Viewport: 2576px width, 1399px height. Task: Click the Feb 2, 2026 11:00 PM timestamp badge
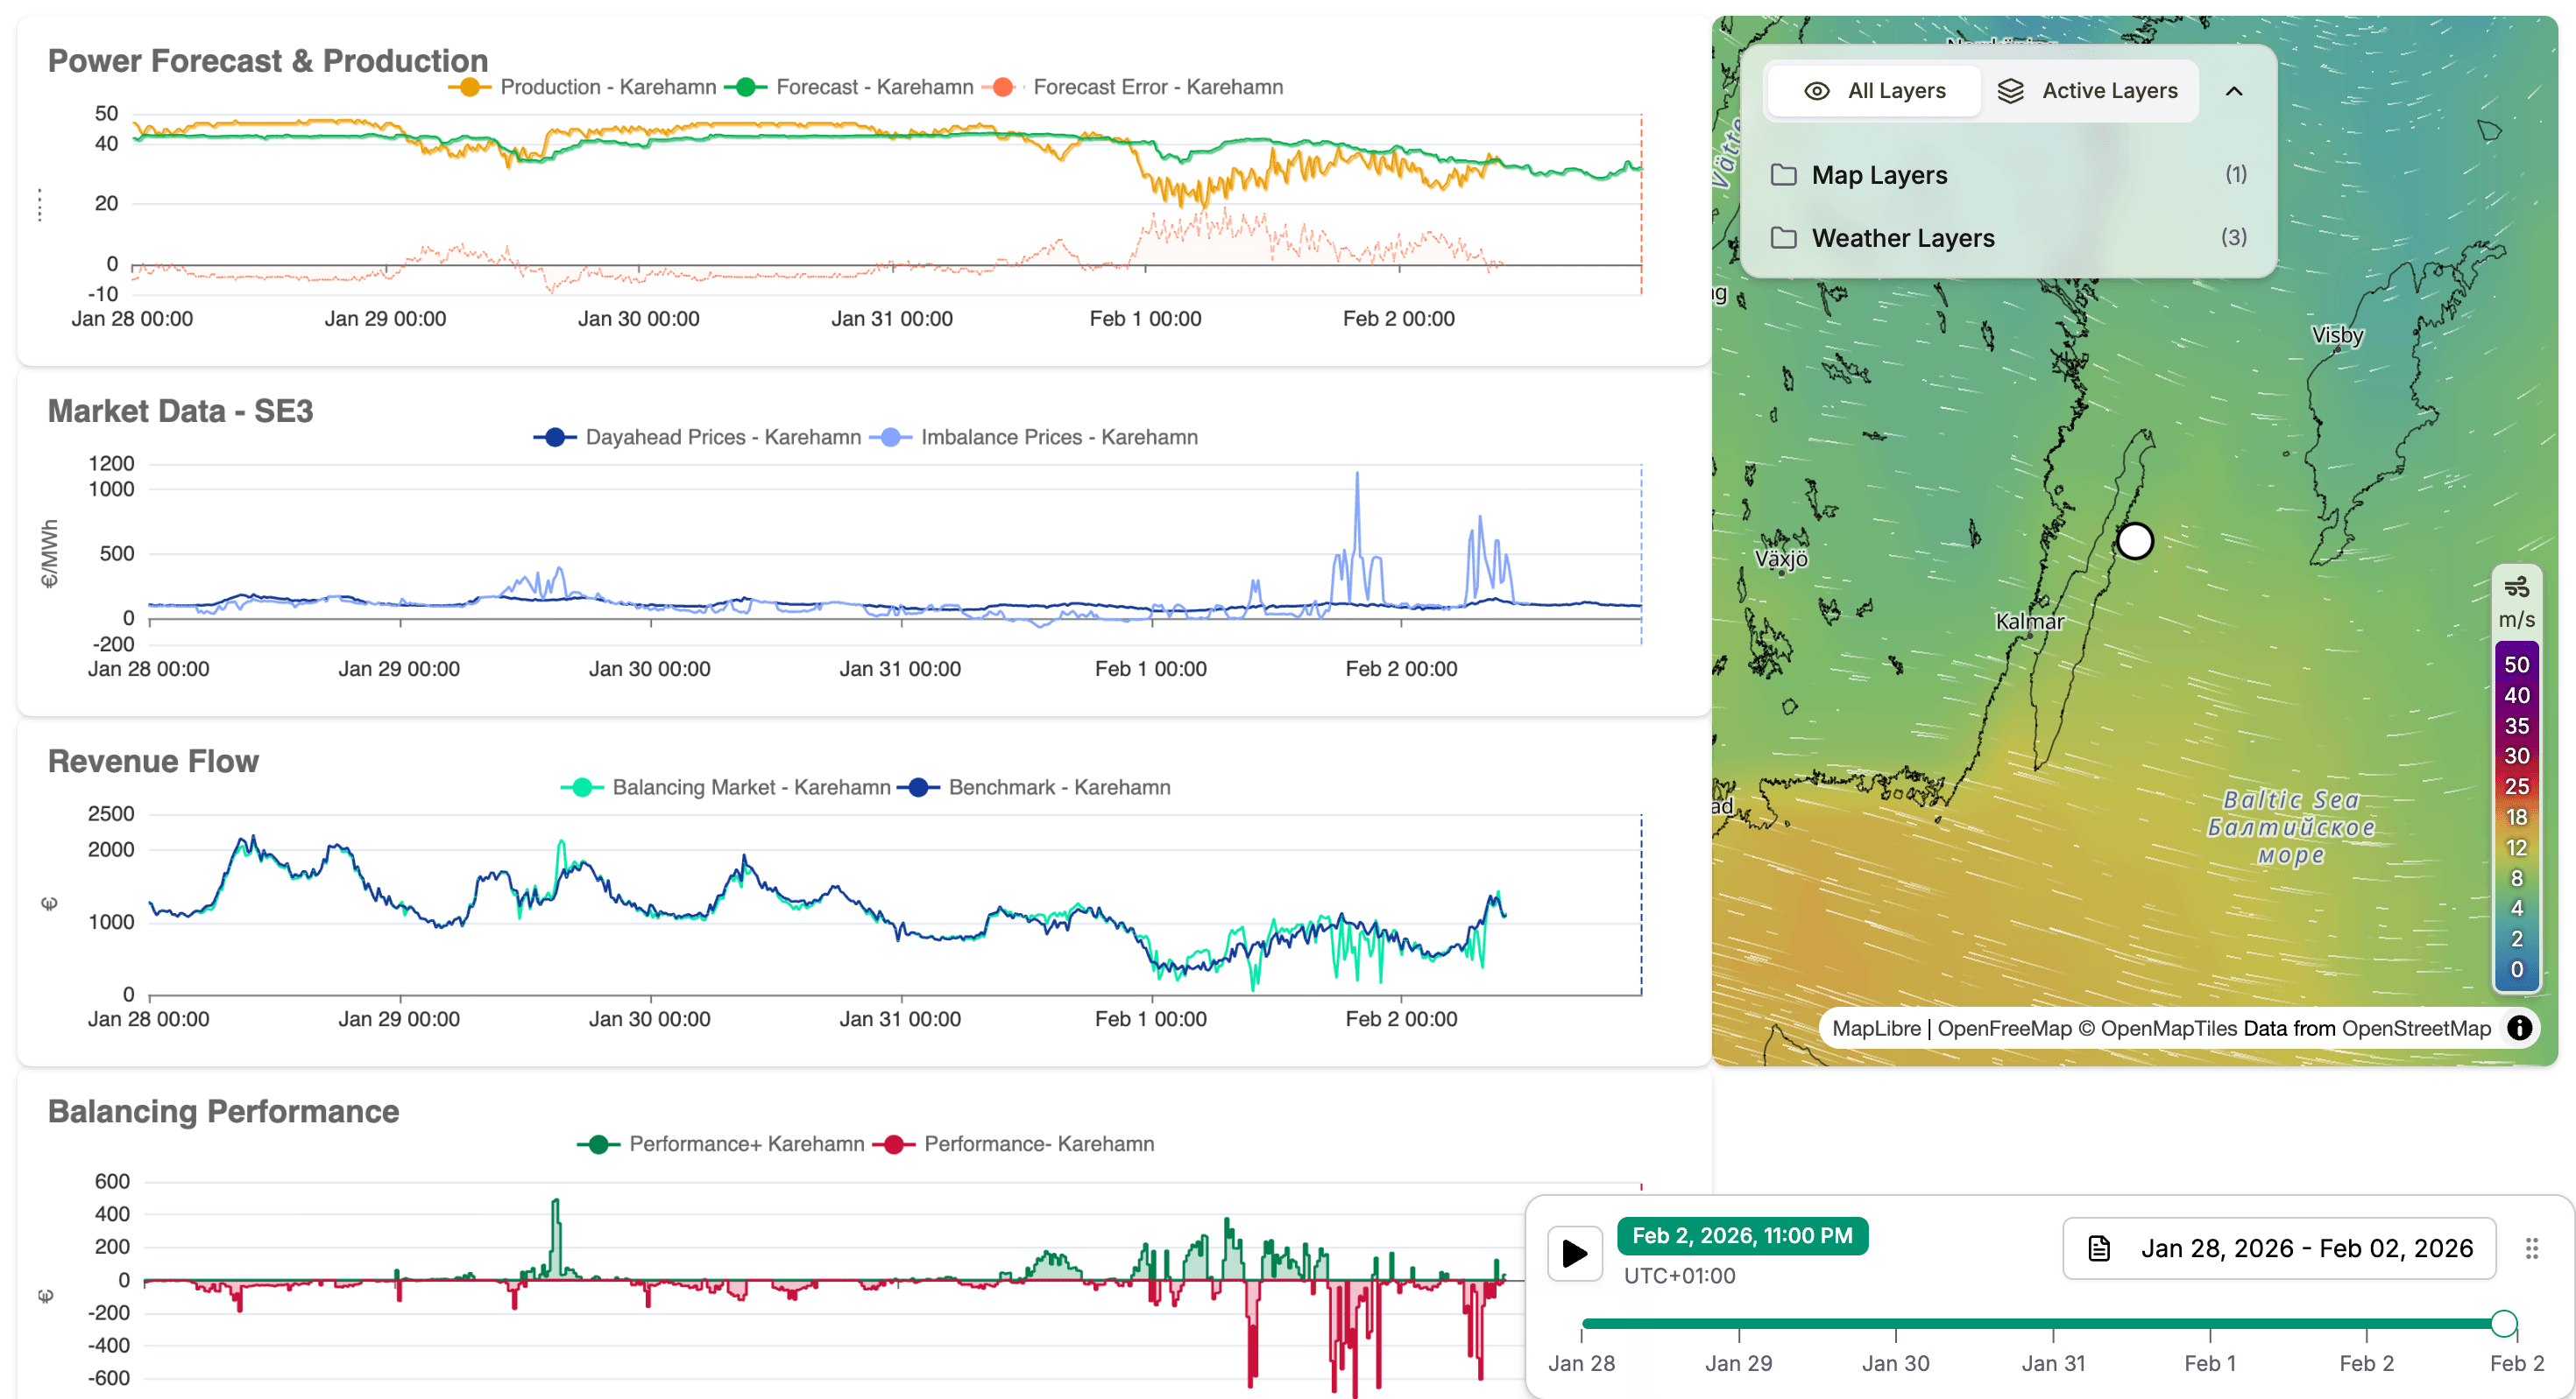[1742, 1235]
